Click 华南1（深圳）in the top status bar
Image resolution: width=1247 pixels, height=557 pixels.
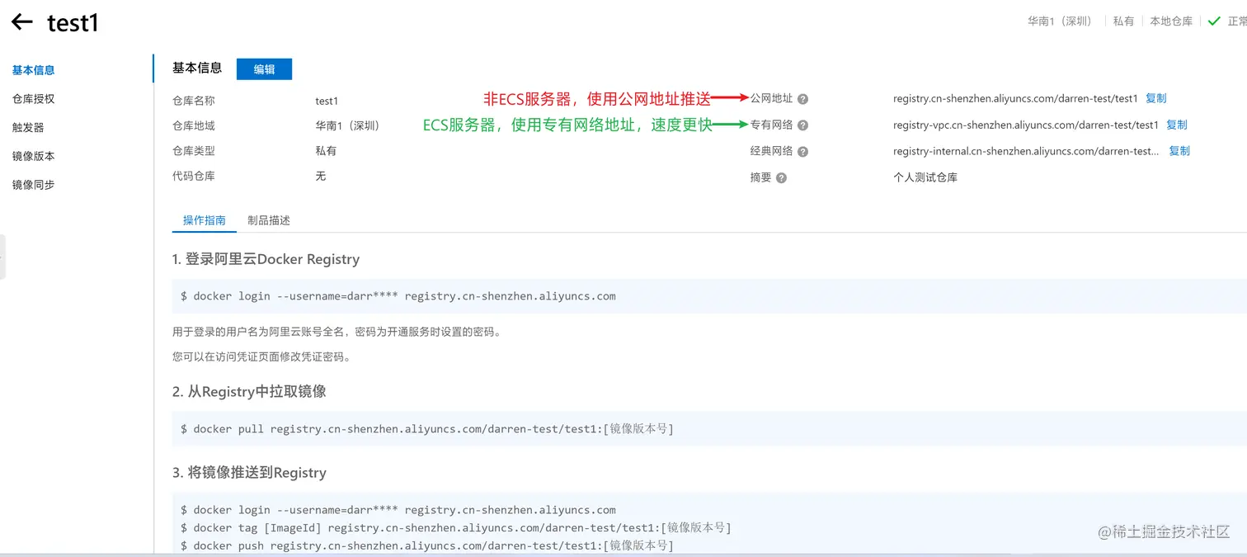pos(1060,21)
